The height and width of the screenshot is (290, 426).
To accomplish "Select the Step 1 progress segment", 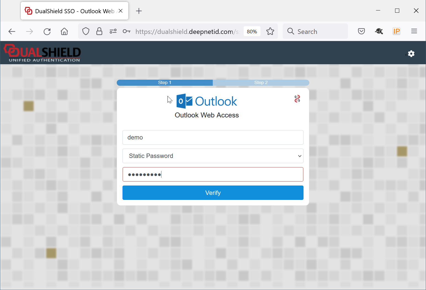I will pyautogui.click(x=165, y=83).
